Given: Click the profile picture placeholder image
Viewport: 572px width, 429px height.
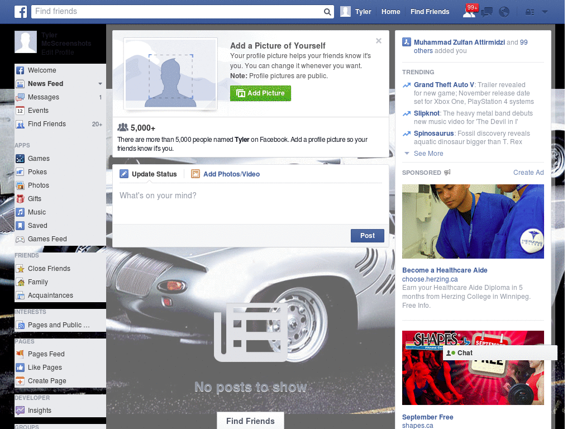Looking at the screenshot, I should (171, 74).
